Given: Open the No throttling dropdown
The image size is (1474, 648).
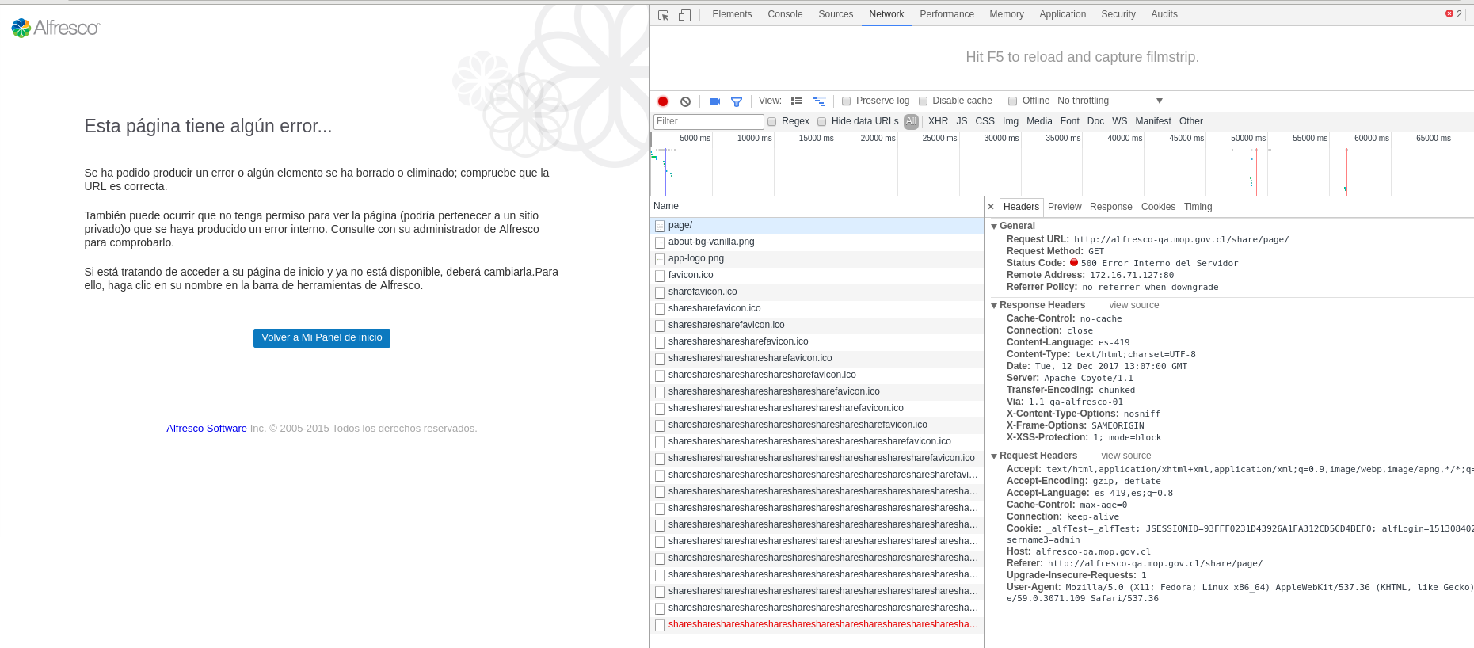Looking at the screenshot, I should tap(1109, 101).
